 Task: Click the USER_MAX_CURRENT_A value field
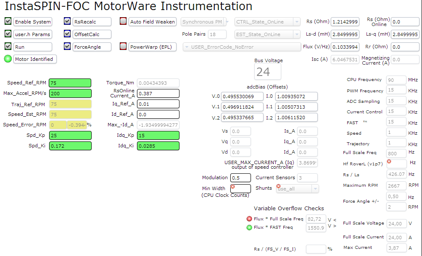tap(307, 162)
